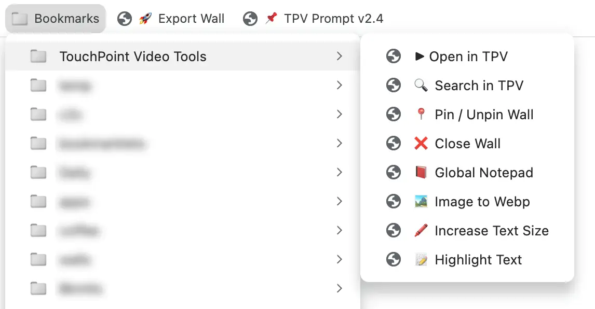Click the red X icon for Close Wall
This screenshot has height=309, width=595.
point(421,144)
